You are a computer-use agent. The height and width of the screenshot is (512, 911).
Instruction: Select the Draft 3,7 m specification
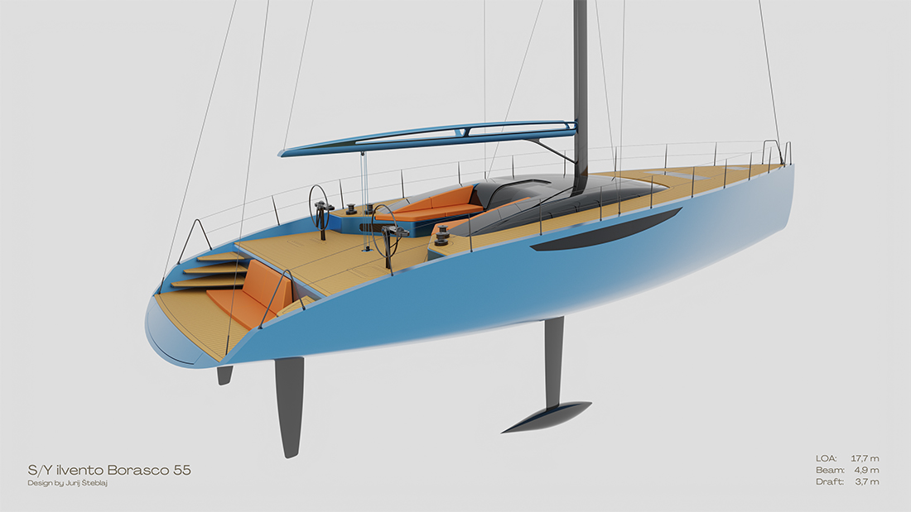[x=846, y=481]
